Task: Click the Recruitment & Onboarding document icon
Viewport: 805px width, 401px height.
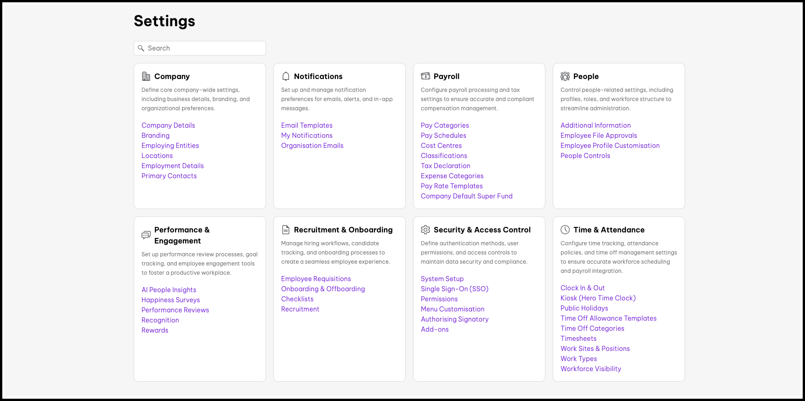Action: (286, 230)
